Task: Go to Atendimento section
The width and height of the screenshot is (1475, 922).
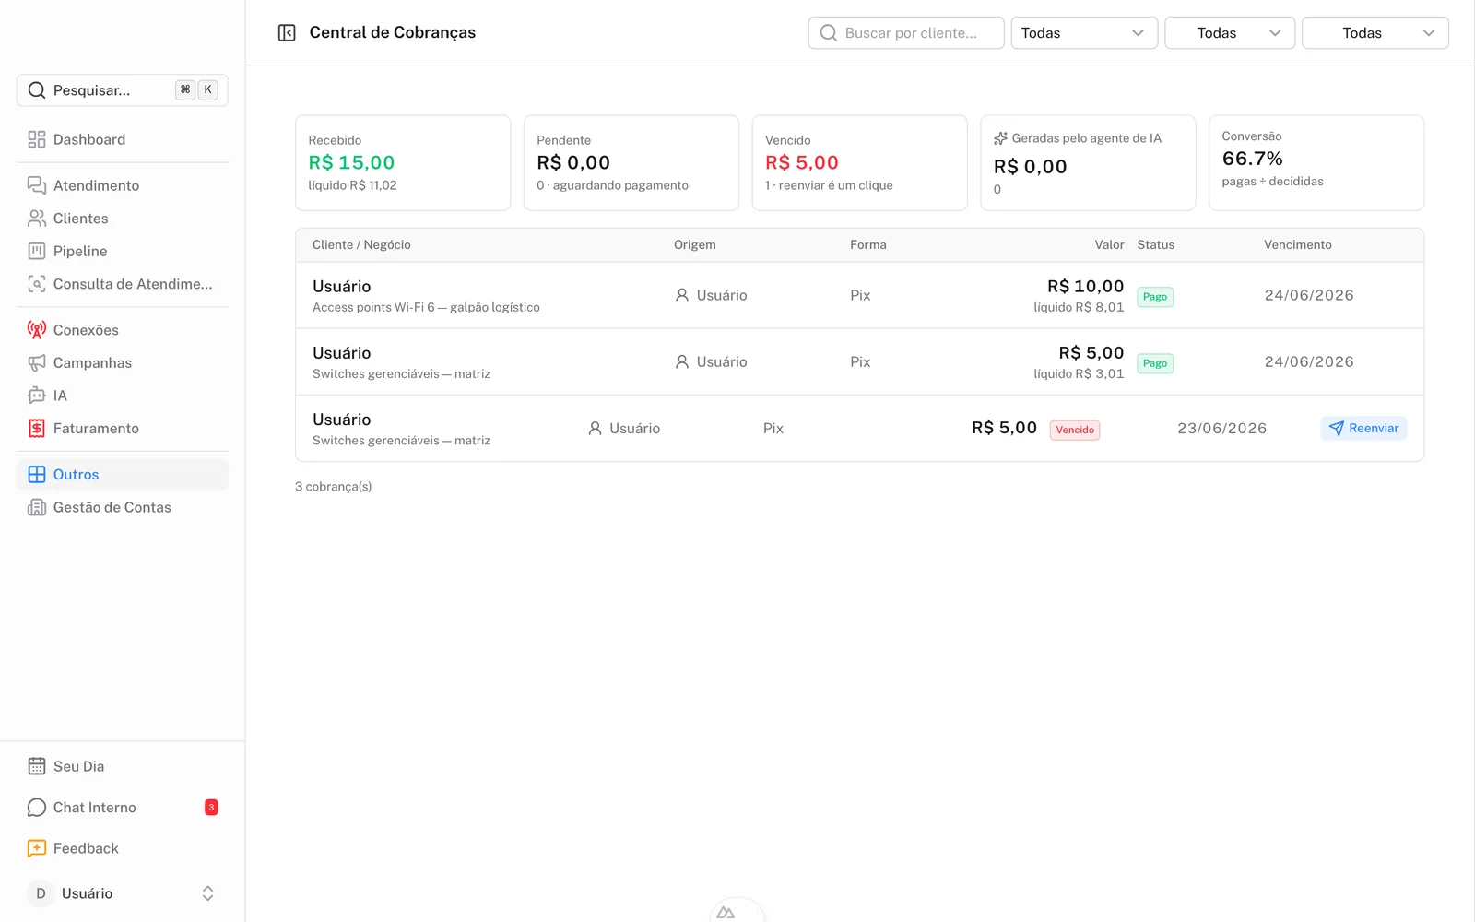Action: click(123, 185)
